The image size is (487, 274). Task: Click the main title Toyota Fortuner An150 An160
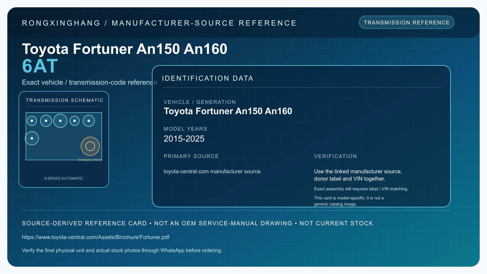pyautogui.click(x=124, y=49)
